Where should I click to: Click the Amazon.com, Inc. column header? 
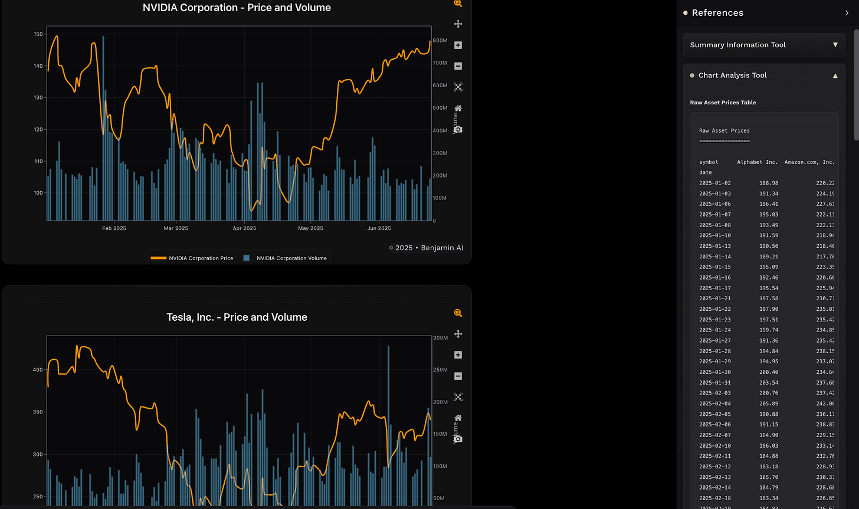(x=809, y=162)
